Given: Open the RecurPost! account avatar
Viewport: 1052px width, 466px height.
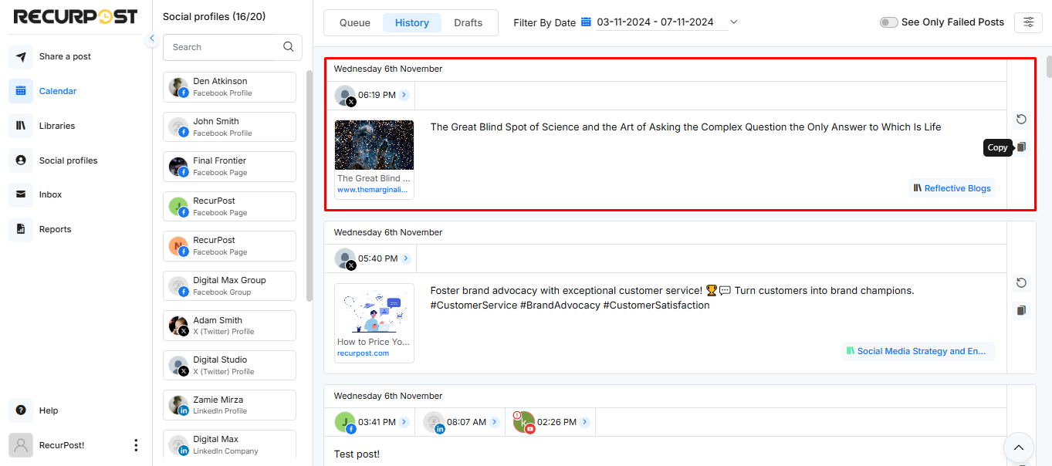Looking at the screenshot, I should coord(21,445).
